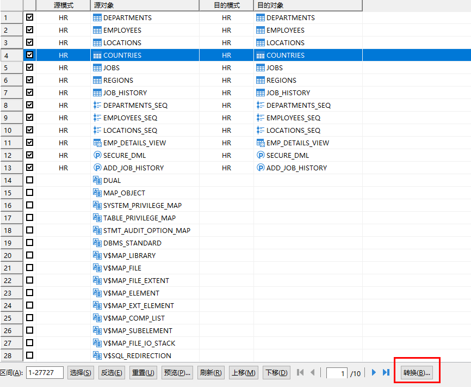Select the V$MAP_FILE_IO_STACK source object
471x387 pixels.
click(139, 343)
